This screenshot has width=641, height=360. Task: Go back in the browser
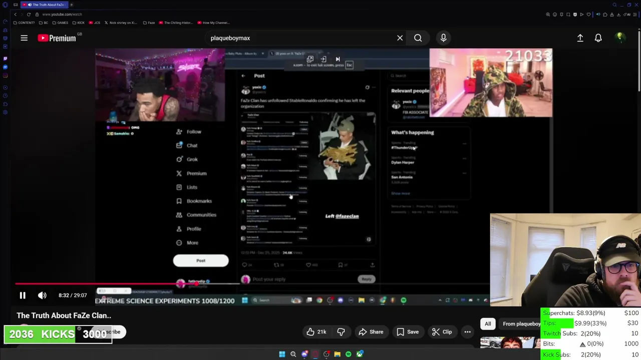pos(15,14)
